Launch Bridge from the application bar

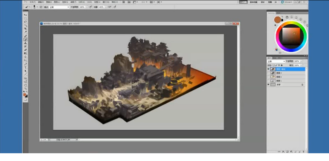click(123, 2)
